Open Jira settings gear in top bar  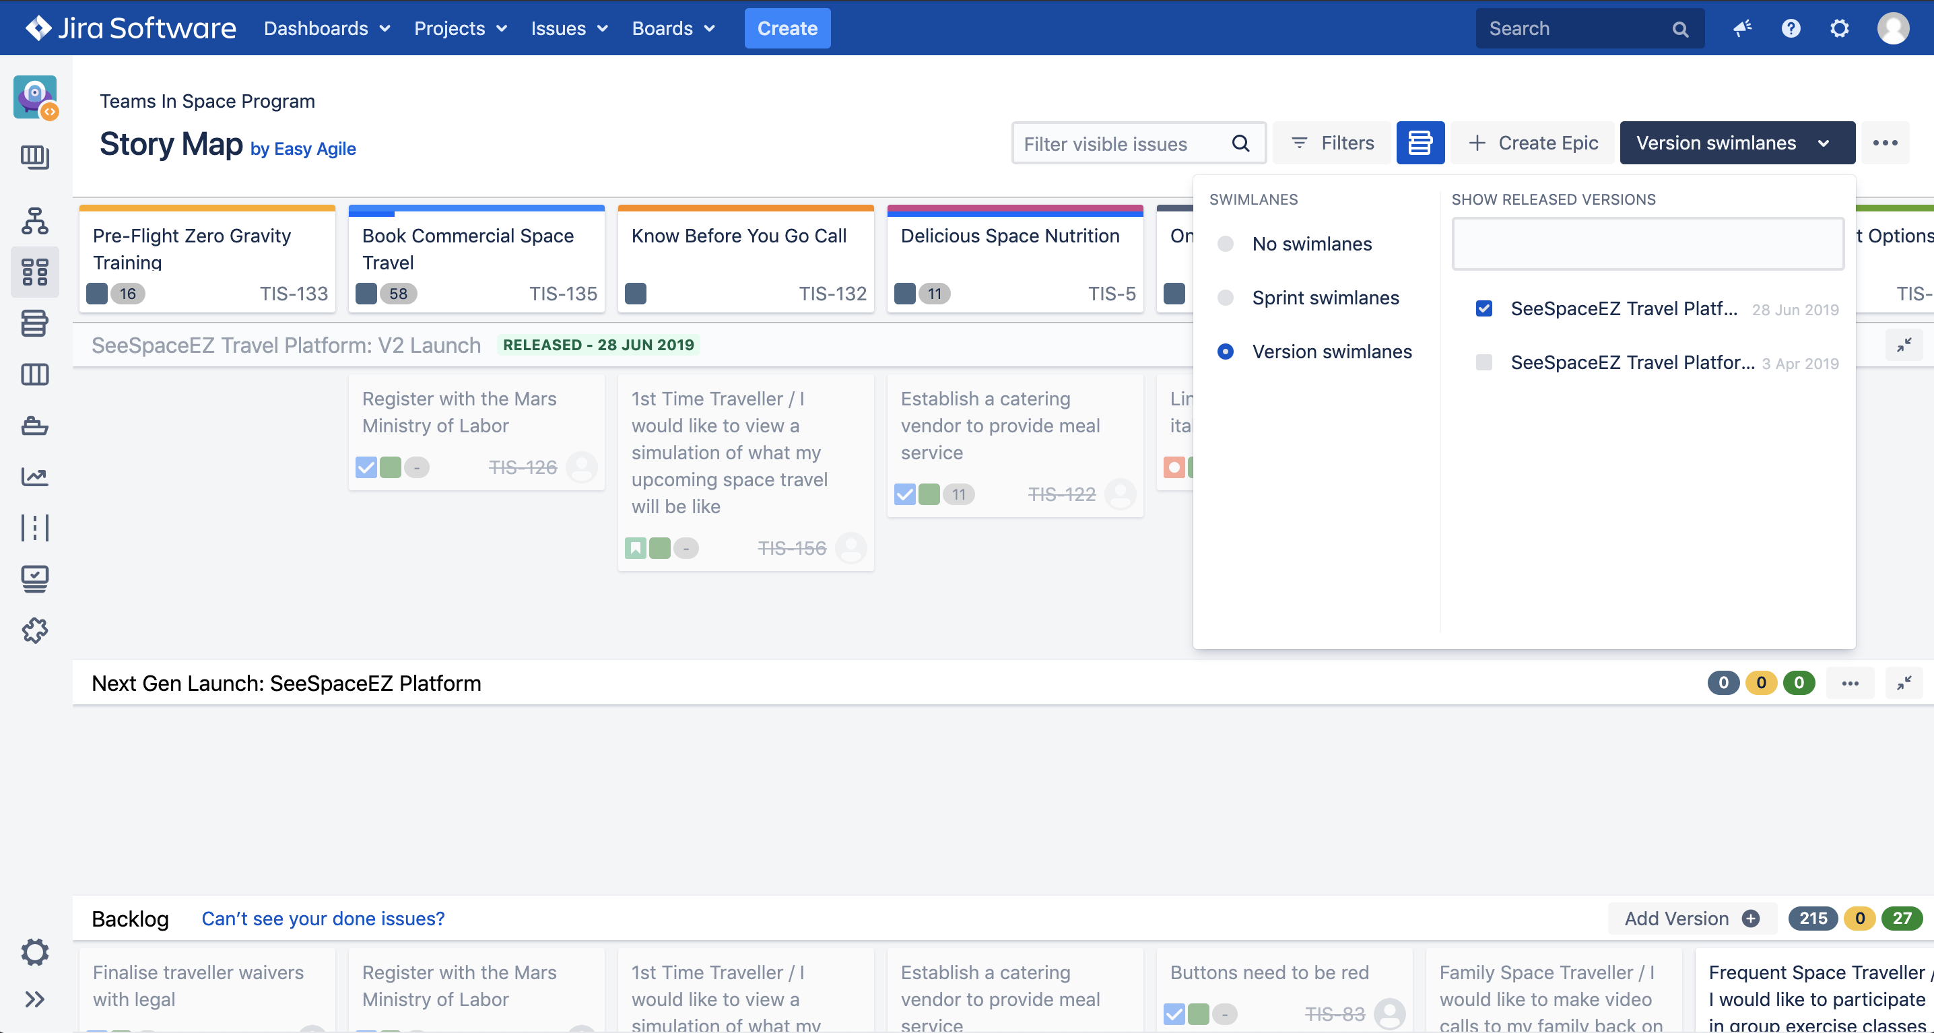click(x=1838, y=28)
